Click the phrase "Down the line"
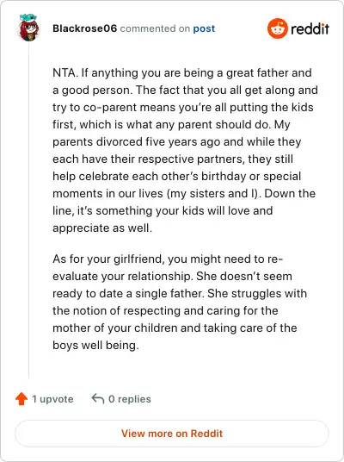Screen dimensions: 344x462 coord(184,202)
